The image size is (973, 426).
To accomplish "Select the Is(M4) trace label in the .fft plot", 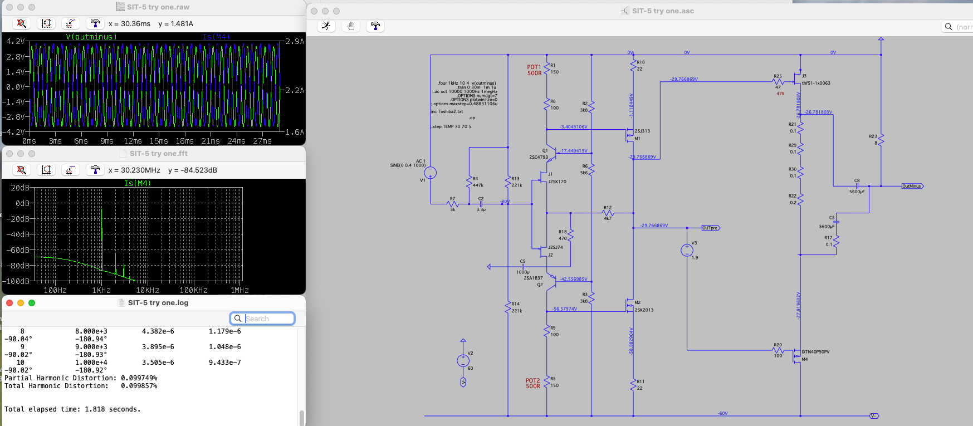I will coord(137,183).
